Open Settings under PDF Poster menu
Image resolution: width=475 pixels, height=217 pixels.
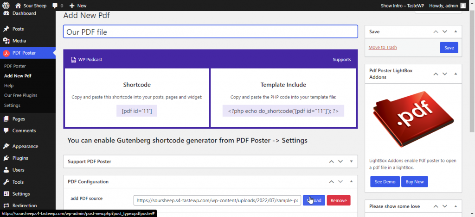[12, 105]
